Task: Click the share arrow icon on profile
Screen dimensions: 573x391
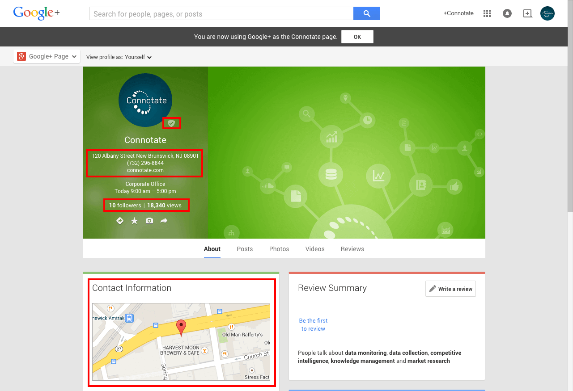Action: 164,221
